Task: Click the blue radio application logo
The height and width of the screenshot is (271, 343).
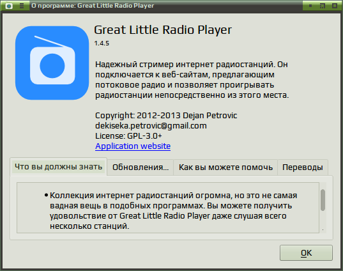Action: pos(52,63)
